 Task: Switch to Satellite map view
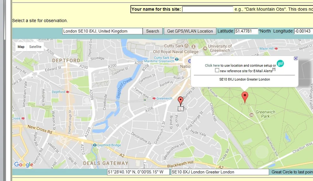pos(35,47)
